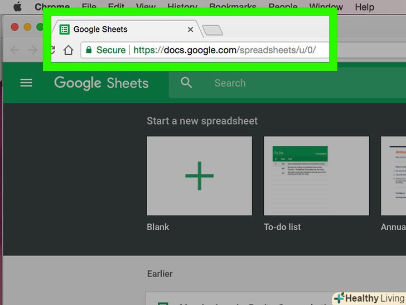Select the Blank label text
The width and height of the screenshot is (406, 305).
tap(158, 227)
